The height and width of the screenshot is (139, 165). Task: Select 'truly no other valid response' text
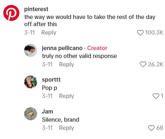coord(79,56)
